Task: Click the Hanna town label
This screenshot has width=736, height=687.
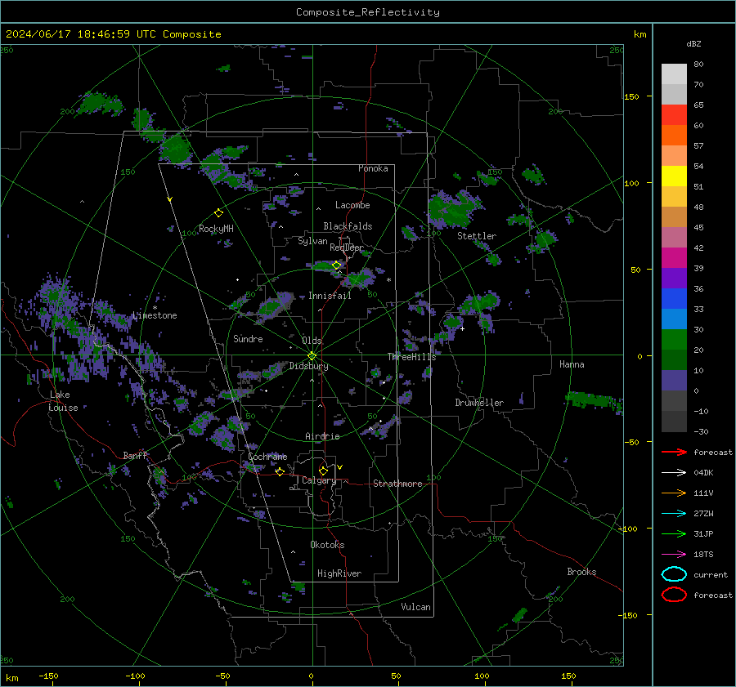Action: (x=572, y=364)
